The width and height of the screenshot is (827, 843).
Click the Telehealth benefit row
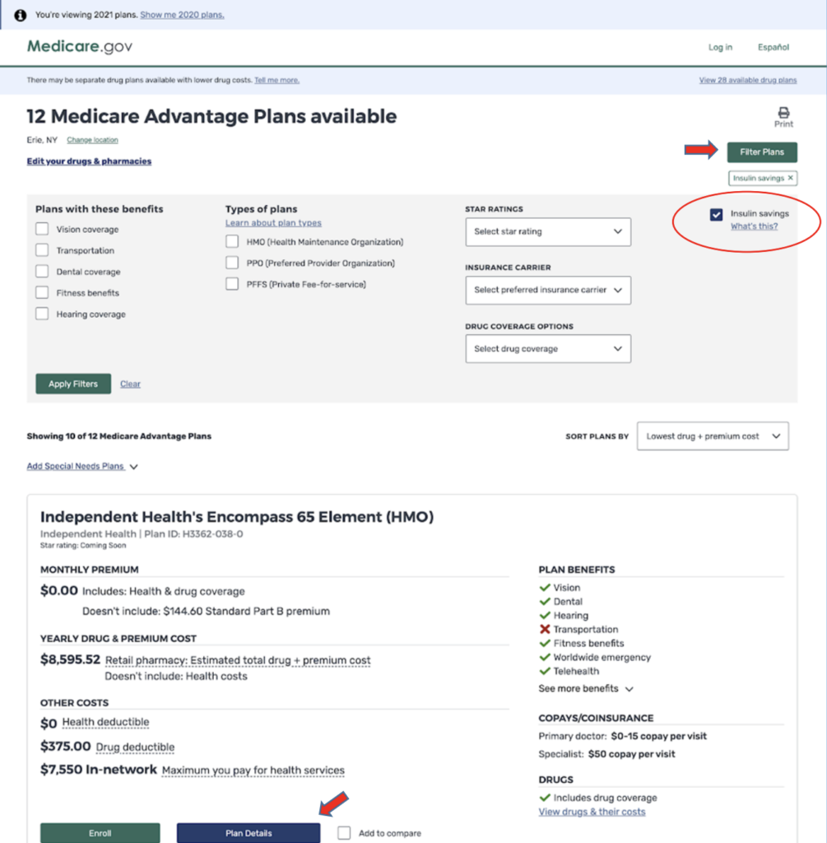coord(569,672)
